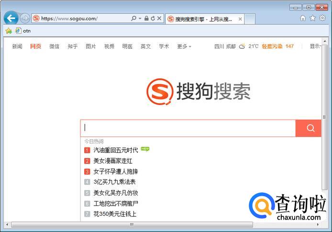Click the add-to-favorites-bar star icon
This screenshot has width=332, height=232.
8,31
